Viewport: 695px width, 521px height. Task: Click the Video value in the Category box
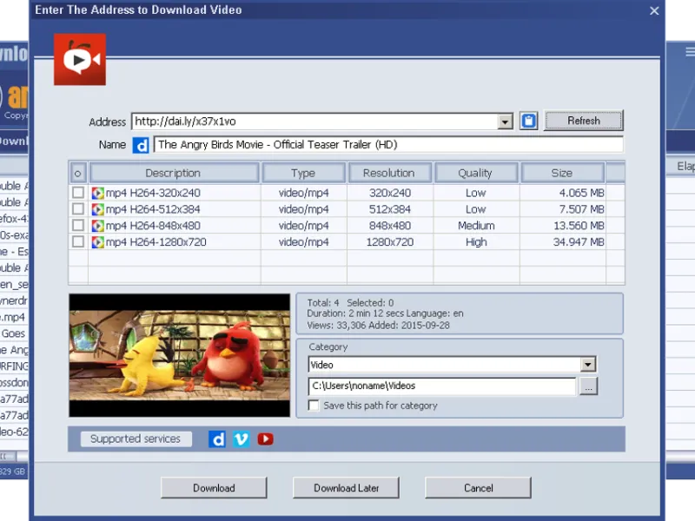click(321, 365)
